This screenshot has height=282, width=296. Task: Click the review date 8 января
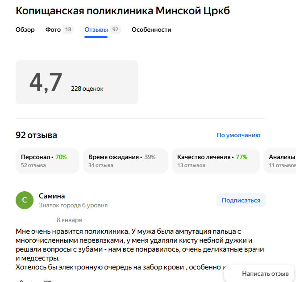pos(69,220)
